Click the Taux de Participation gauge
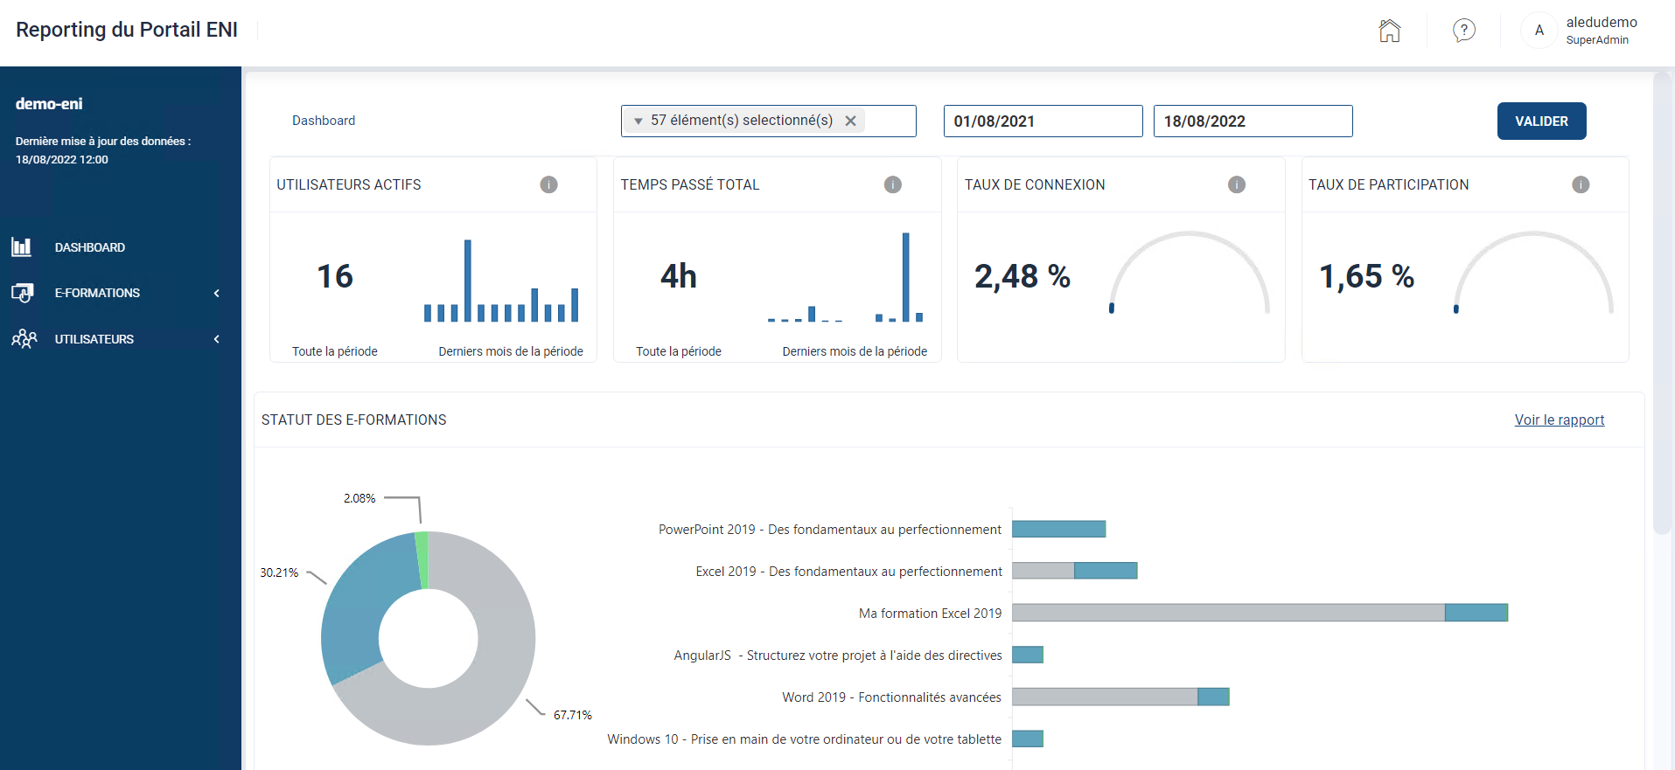Screen dimensions: 1675x770 tap(1533, 273)
